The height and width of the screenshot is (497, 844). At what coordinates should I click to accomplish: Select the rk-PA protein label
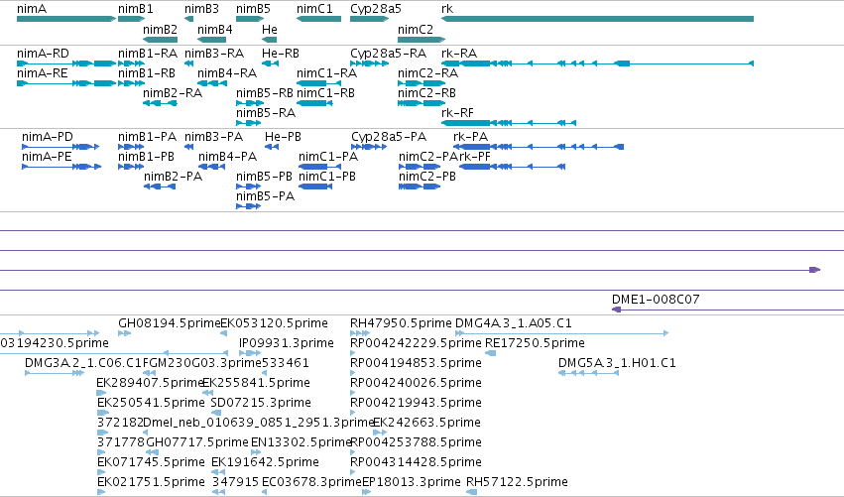(471, 137)
